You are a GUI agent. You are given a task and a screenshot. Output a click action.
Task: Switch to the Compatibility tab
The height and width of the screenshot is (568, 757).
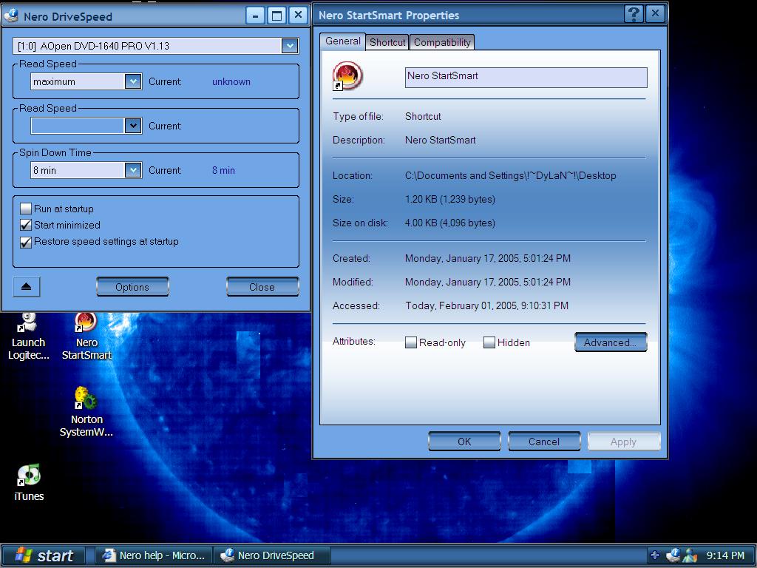[442, 42]
